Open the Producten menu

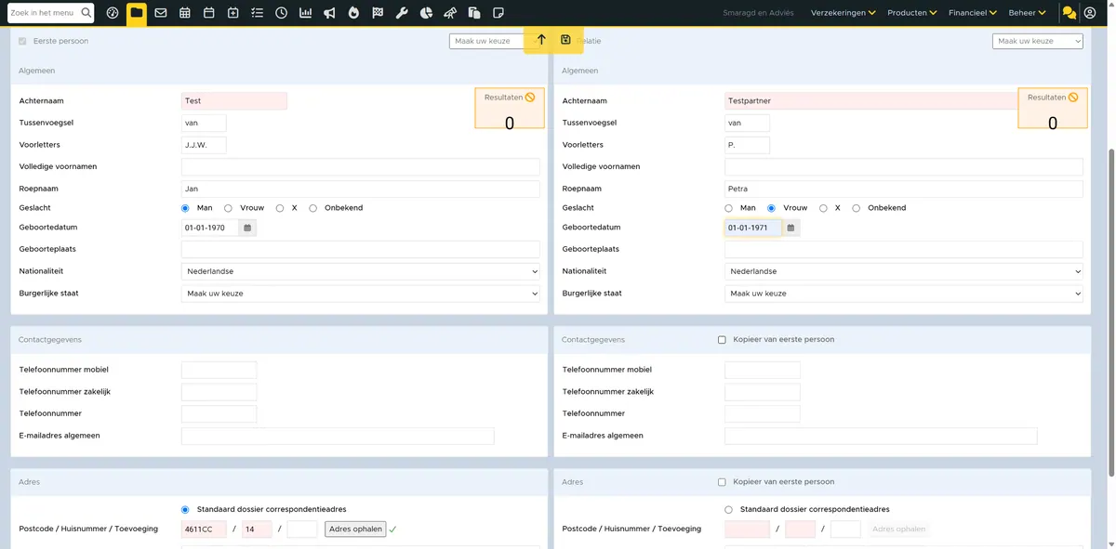[911, 13]
